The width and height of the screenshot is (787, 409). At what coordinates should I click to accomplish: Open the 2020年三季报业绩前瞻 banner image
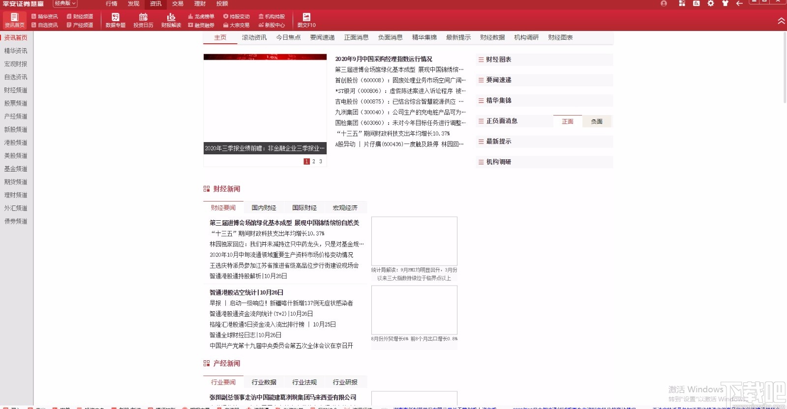tap(265, 104)
